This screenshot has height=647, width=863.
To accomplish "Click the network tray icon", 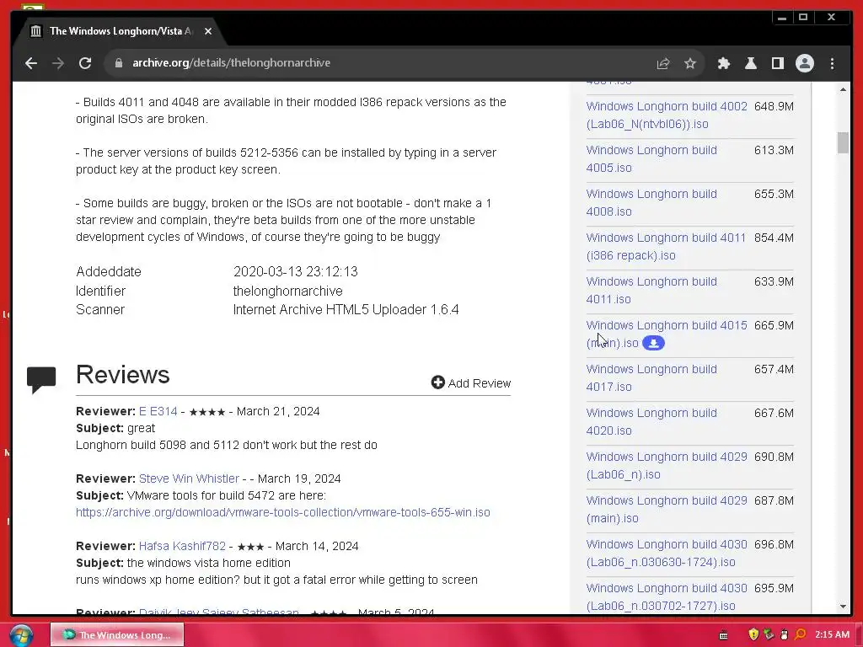I will click(769, 634).
